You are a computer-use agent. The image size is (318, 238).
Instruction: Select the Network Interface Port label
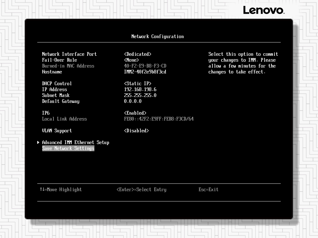[69, 54]
